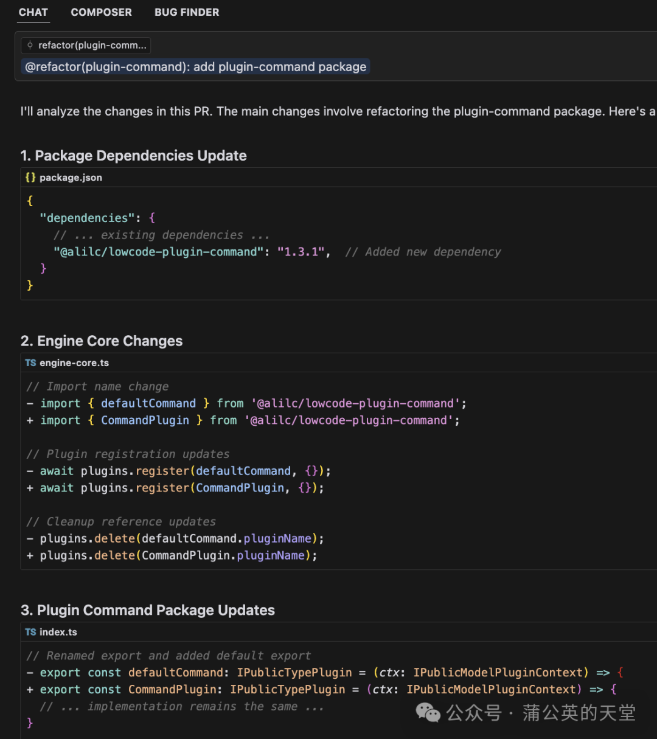Open the index.ts file link
657x739 pixels.
coord(58,633)
